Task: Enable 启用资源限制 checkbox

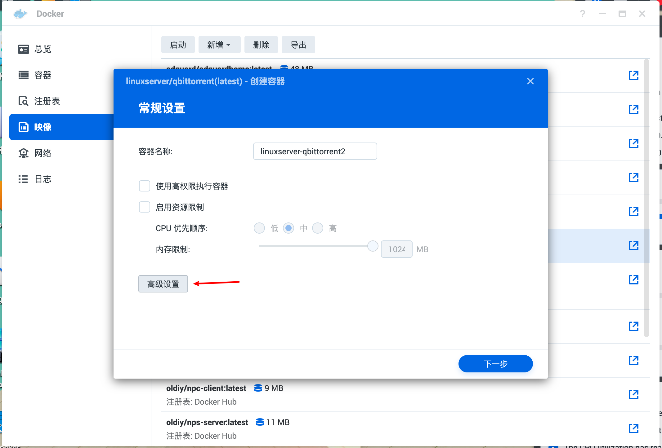Action: point(145,207)
